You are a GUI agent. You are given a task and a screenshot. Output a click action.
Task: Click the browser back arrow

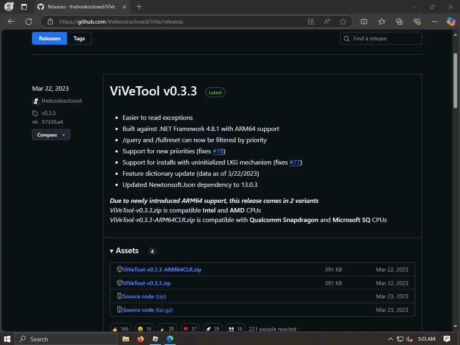pos(11,22)
